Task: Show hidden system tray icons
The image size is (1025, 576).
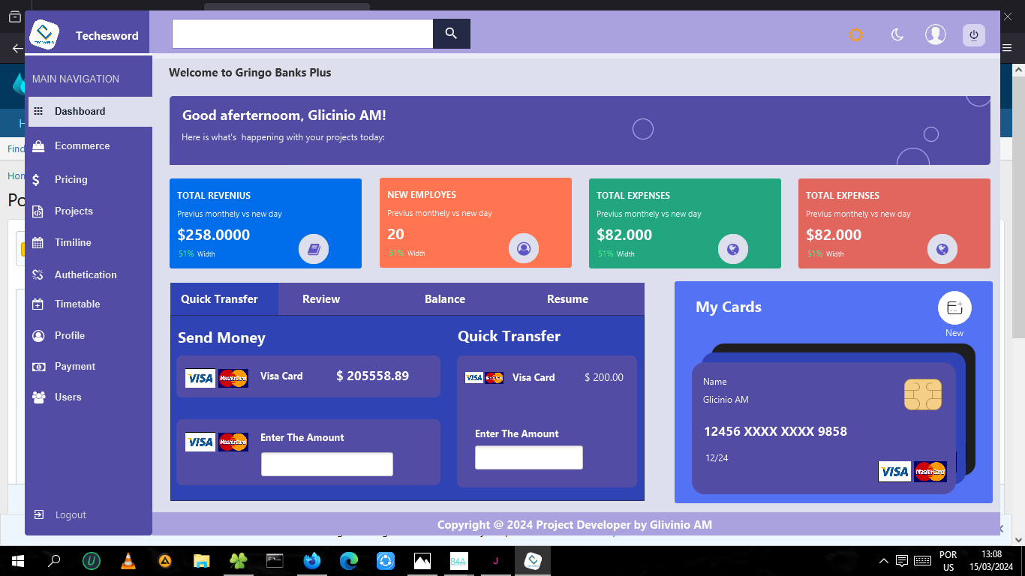Action: tap(885, 561)
